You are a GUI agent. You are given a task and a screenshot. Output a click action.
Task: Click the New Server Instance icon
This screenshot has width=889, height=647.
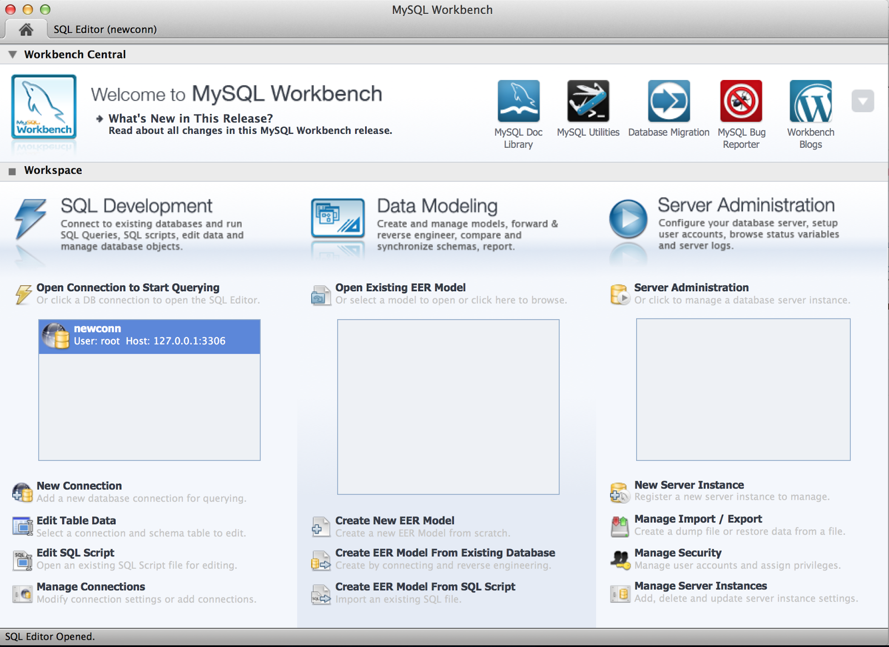tap(620, 492)
